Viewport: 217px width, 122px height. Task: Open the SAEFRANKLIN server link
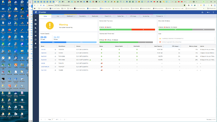(x=45, y=67)
